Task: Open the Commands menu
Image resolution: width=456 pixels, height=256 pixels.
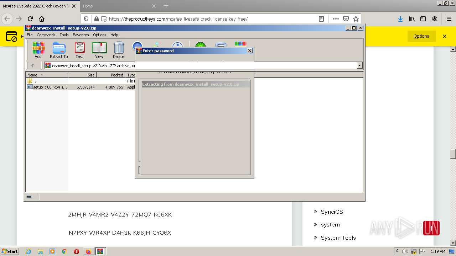Action: (46, 35)
